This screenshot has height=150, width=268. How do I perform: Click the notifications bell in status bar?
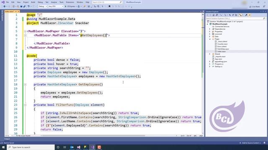264,143
